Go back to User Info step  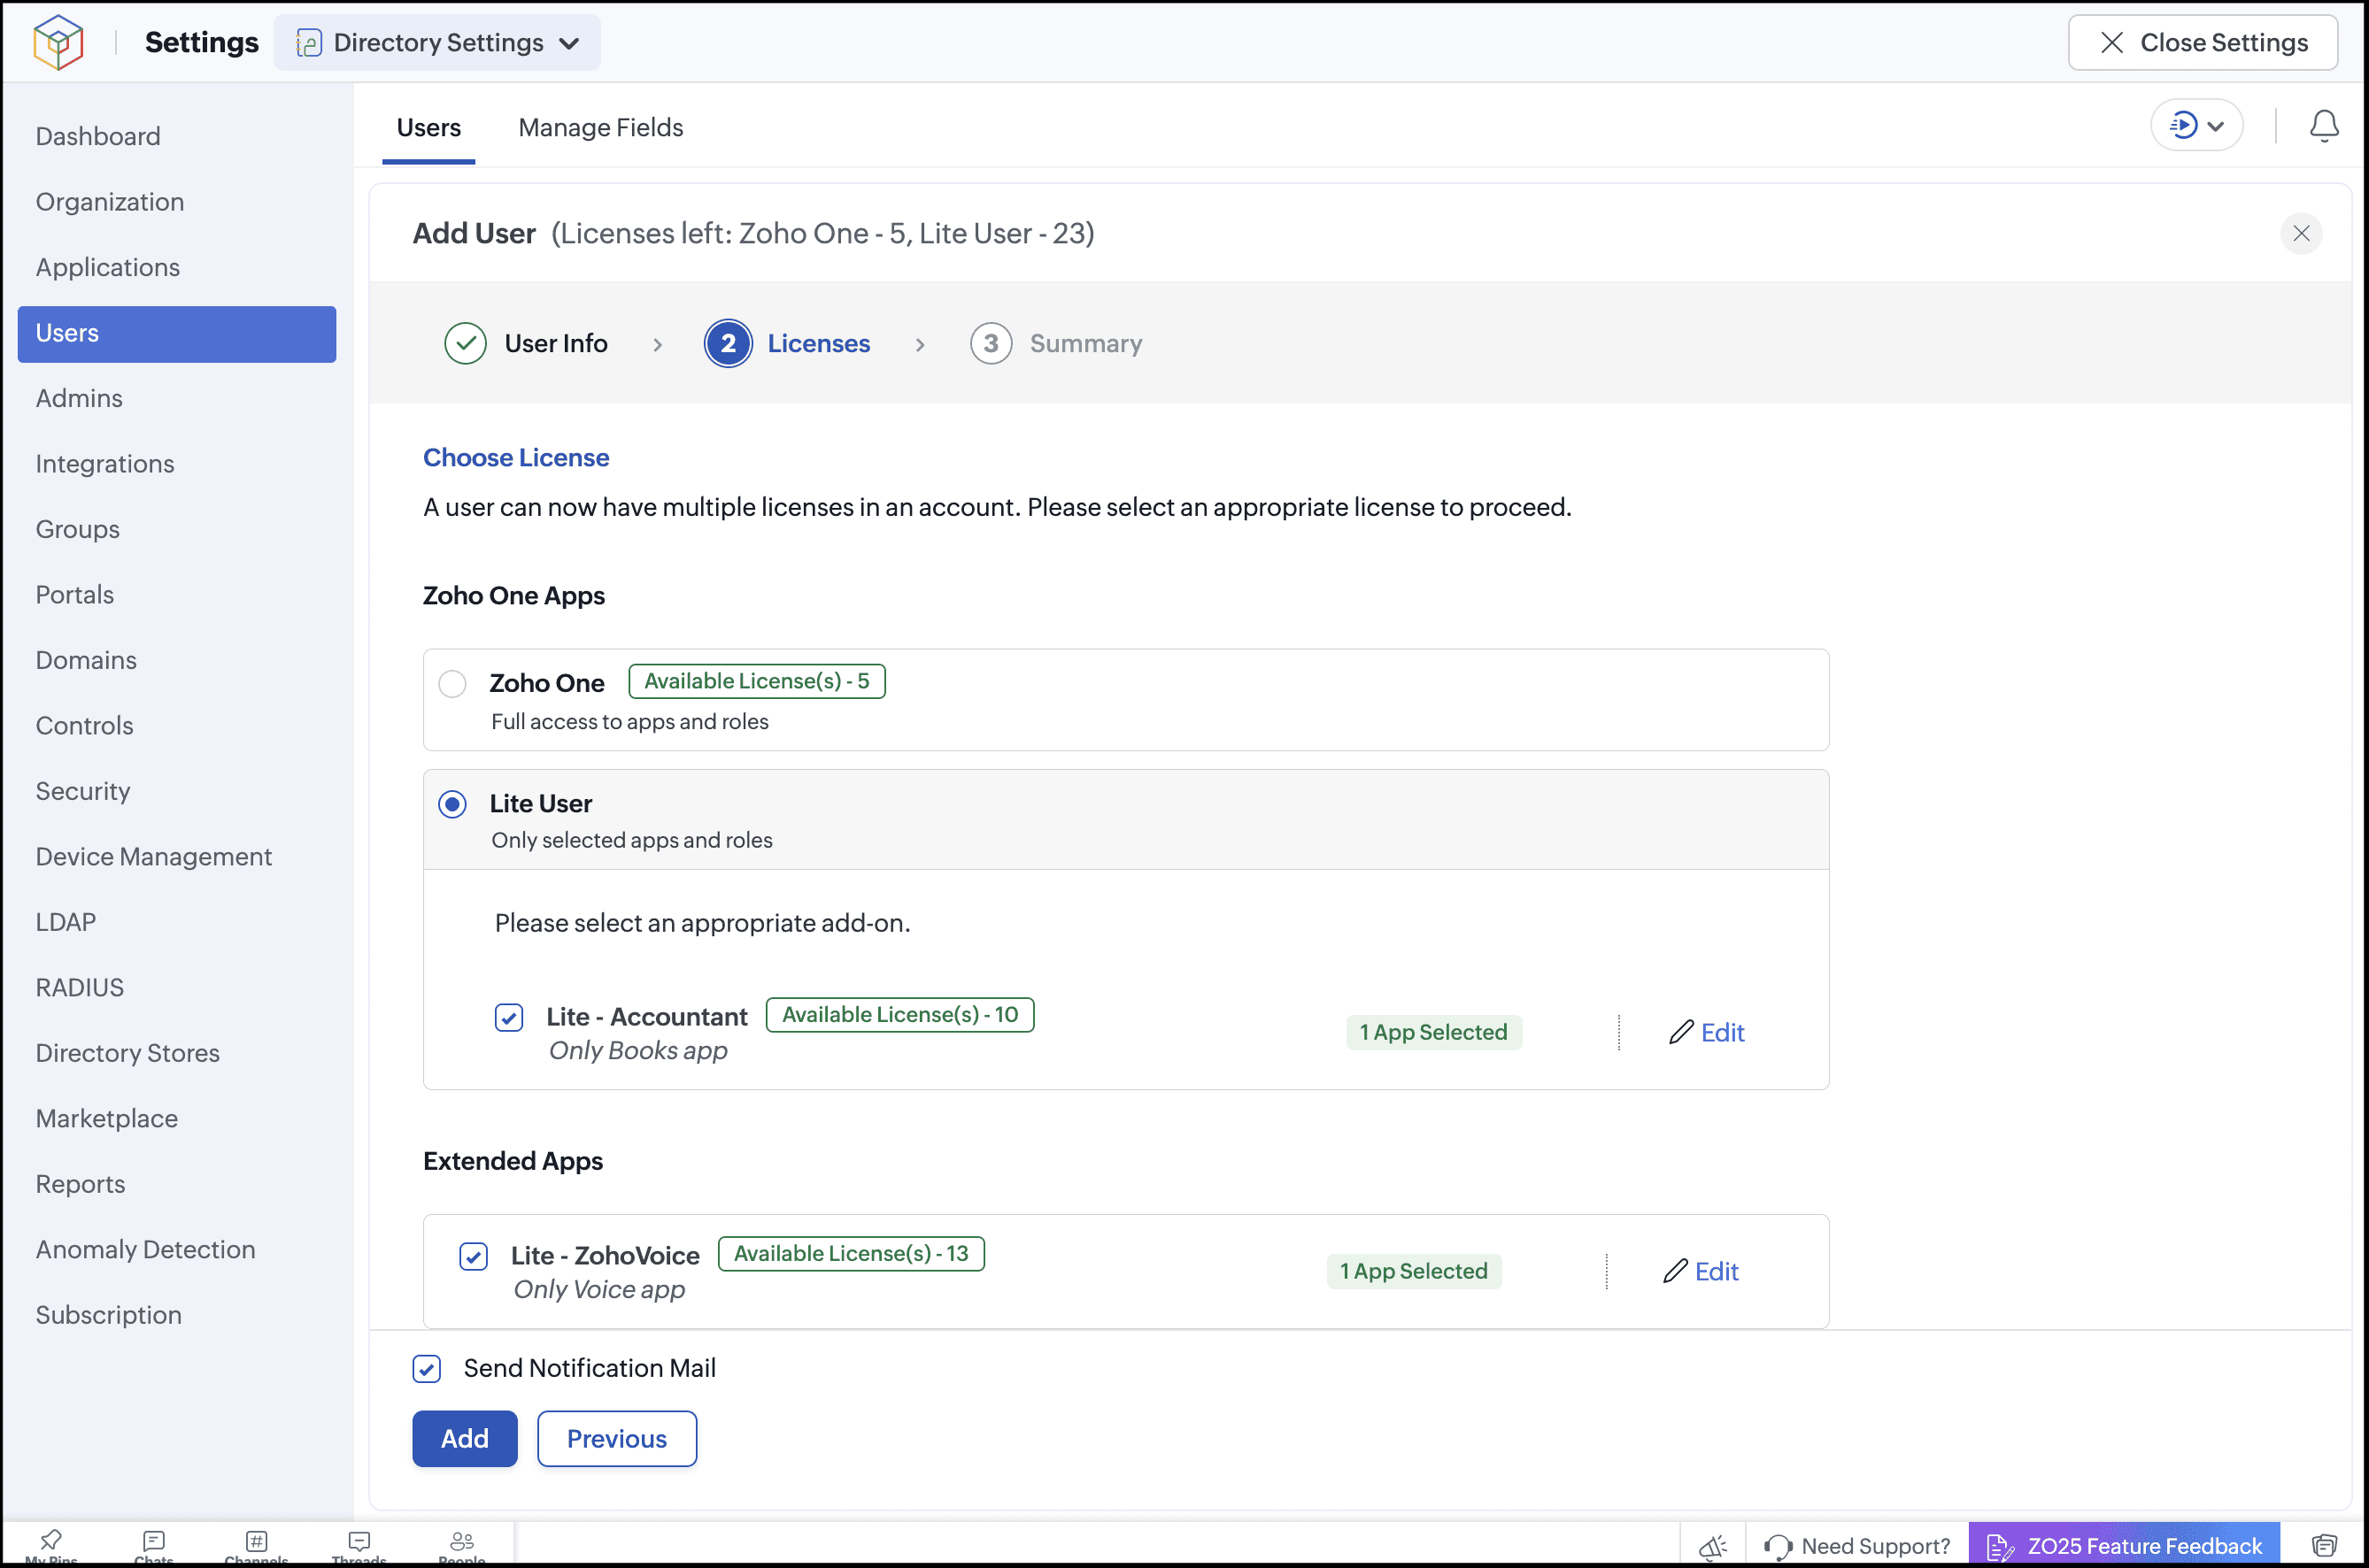point(525,343)
